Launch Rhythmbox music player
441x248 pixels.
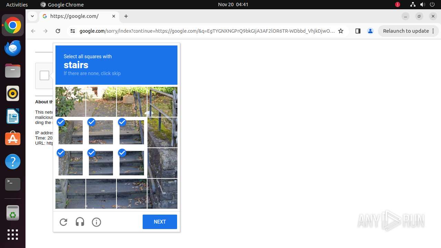pyautogui.click(x=13, y=94)
